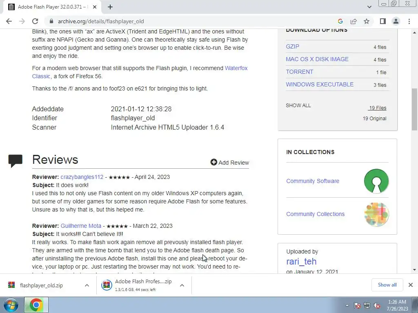Image resolution: width=418 pixels, height=313 pixels.
Task: Click the Google icon in address bar
Action: click(340, 21)
